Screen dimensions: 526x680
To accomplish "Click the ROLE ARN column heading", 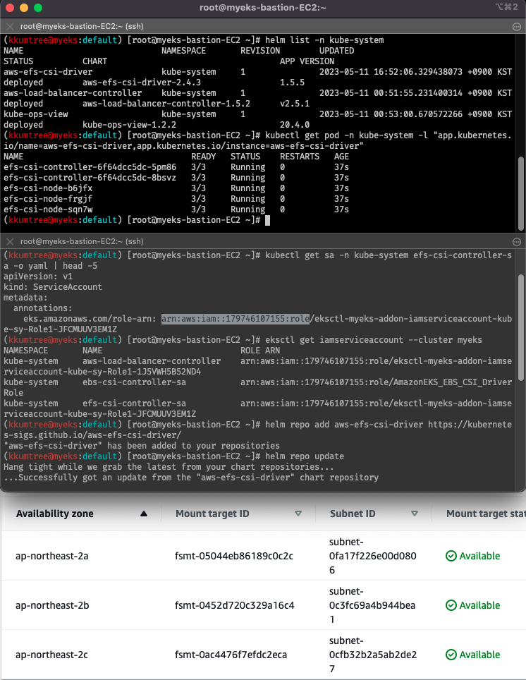I will coord(260,351).
